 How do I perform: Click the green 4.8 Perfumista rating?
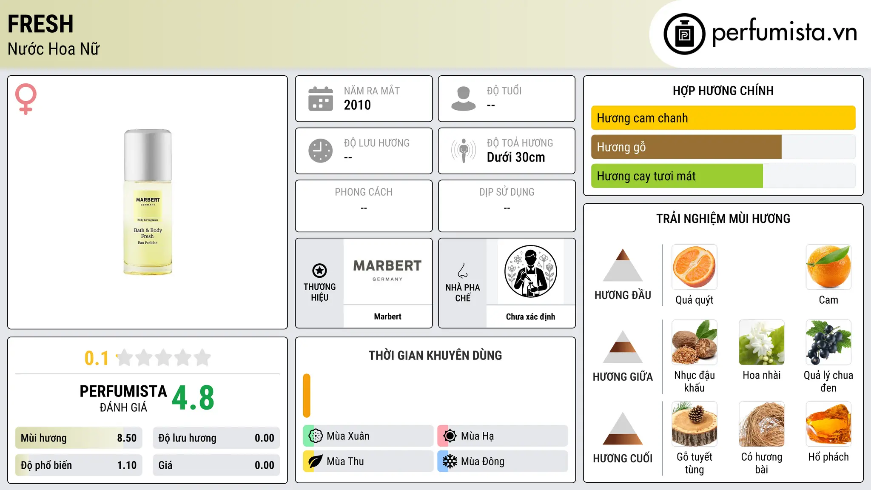click(193, 398)
